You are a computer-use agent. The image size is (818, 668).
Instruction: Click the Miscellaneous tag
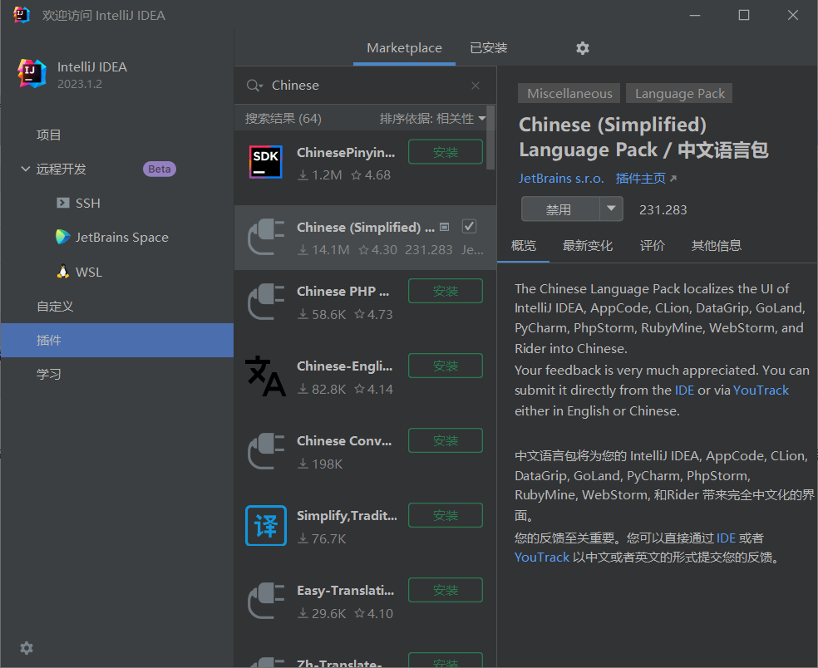pos(569,93)
